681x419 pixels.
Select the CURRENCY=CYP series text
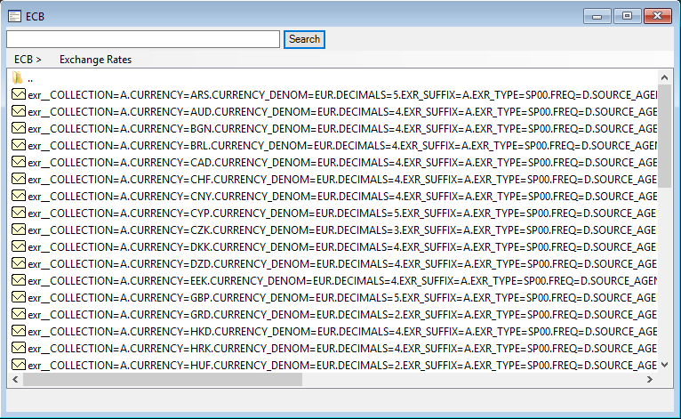point(342,214)
